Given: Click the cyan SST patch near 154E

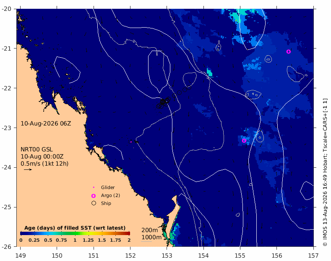Looking at the screenshot, I should [x=209, y=72].
